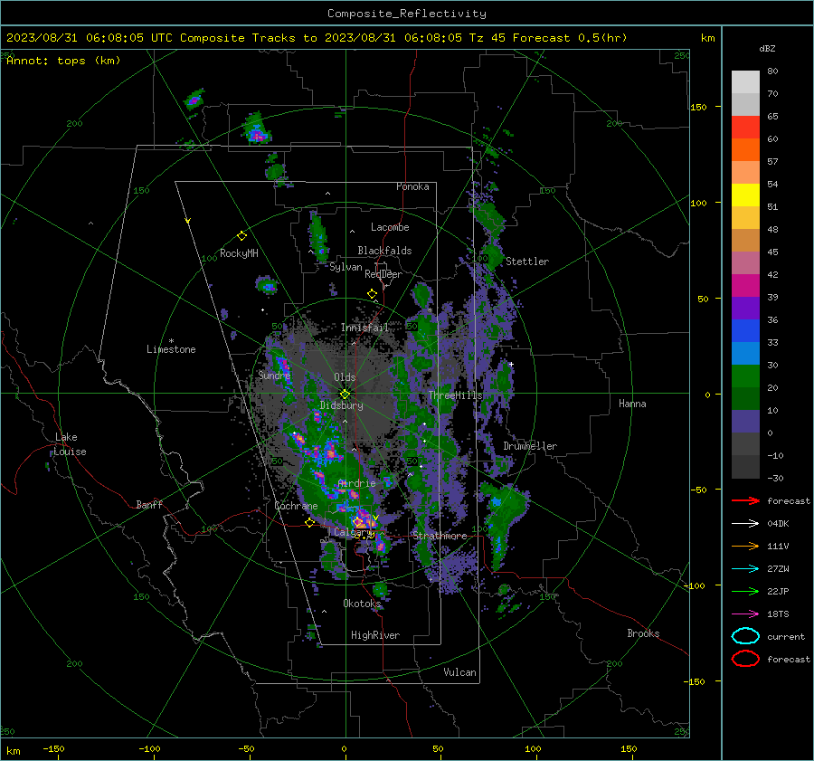
Task: Click the red forecast ellipse symbol
Action: (x=745, y=659)
